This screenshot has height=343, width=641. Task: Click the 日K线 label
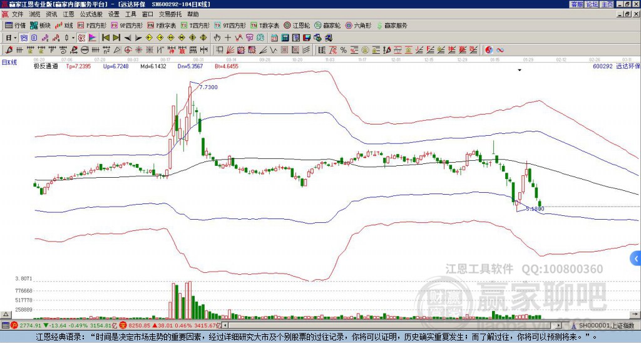[x=9, y=63]
